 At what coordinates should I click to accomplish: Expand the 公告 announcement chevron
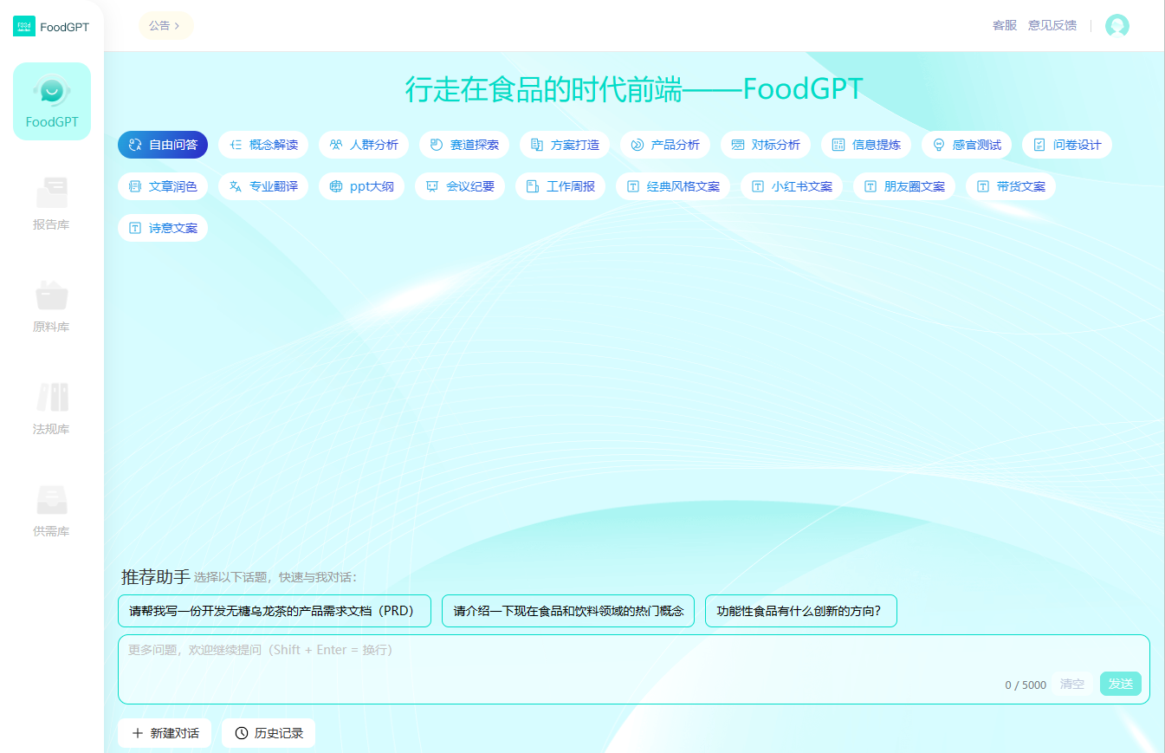[x=177, y=26]
